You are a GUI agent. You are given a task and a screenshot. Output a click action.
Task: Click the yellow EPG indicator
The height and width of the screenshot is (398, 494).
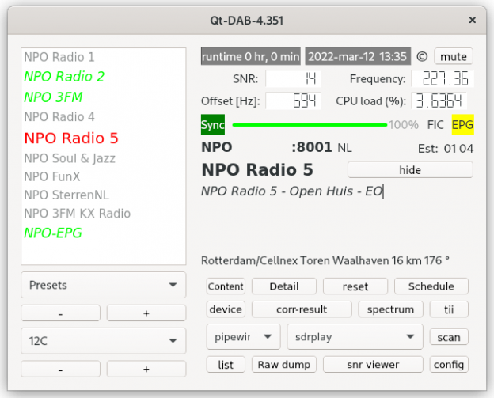(x=462, y=125)
